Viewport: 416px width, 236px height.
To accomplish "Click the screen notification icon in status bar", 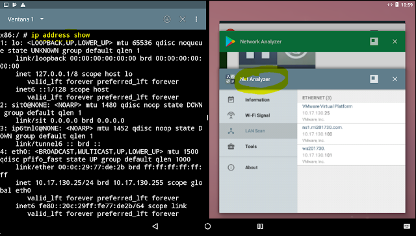I will point(6,5).
